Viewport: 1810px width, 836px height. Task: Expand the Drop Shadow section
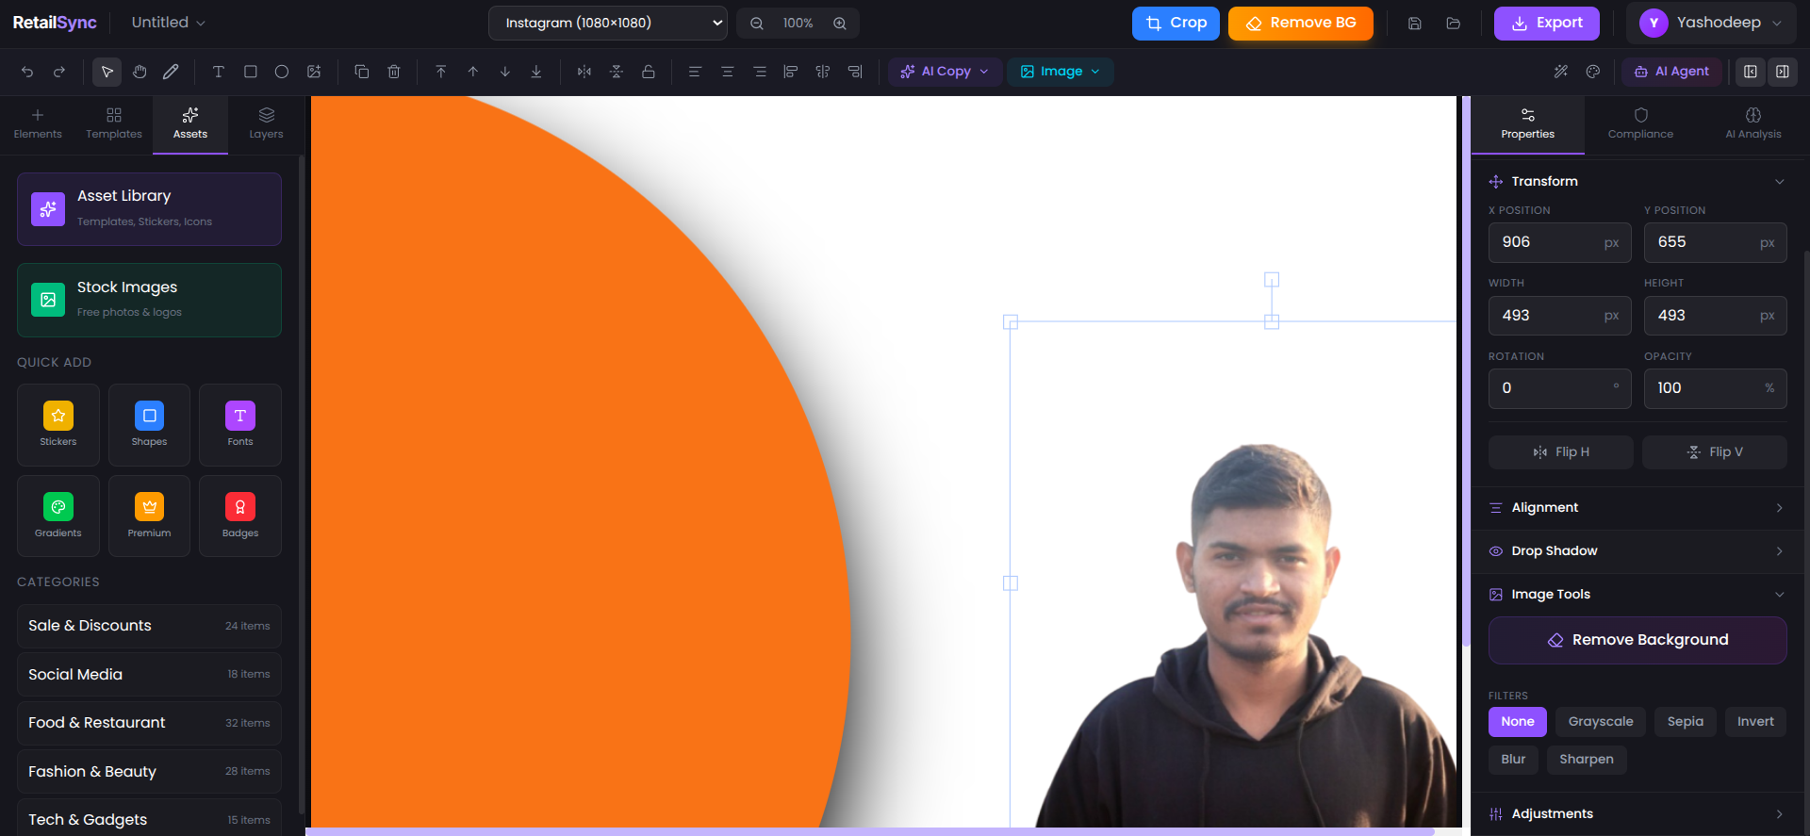click(x=1637, y=551)
